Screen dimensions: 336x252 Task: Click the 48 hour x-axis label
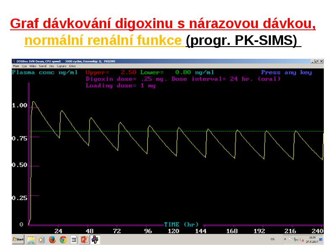(x=89, y=231)
